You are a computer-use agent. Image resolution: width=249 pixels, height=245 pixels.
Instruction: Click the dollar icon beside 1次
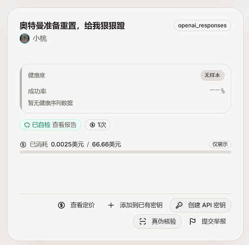[92, 125]
